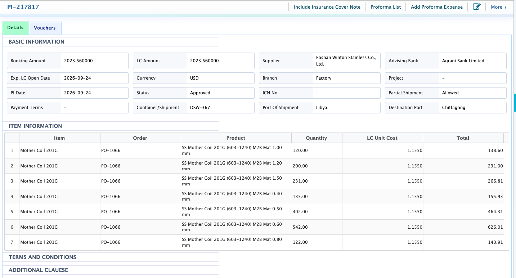The image size is (516, 278).
Task: Sort table by the Order column header
Action: pos(140,138)
